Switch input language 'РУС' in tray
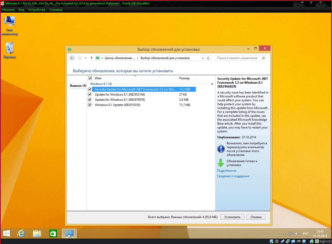This screenshot has width=332, height=244. click(x=306, y=233)
